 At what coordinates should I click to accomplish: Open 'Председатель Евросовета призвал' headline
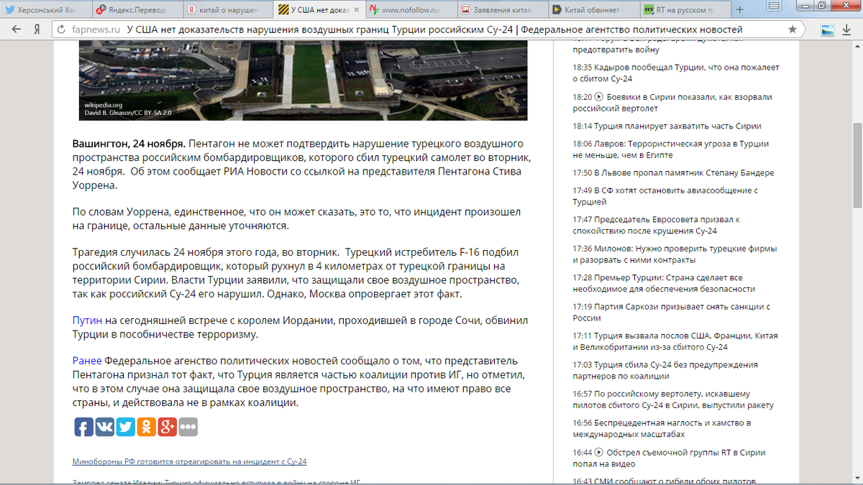tap(657, 226)
